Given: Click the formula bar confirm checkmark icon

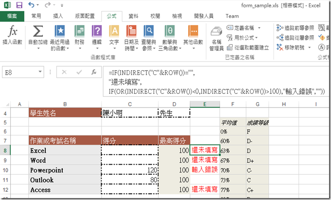Looking at the screenshot, I should 79,72.
